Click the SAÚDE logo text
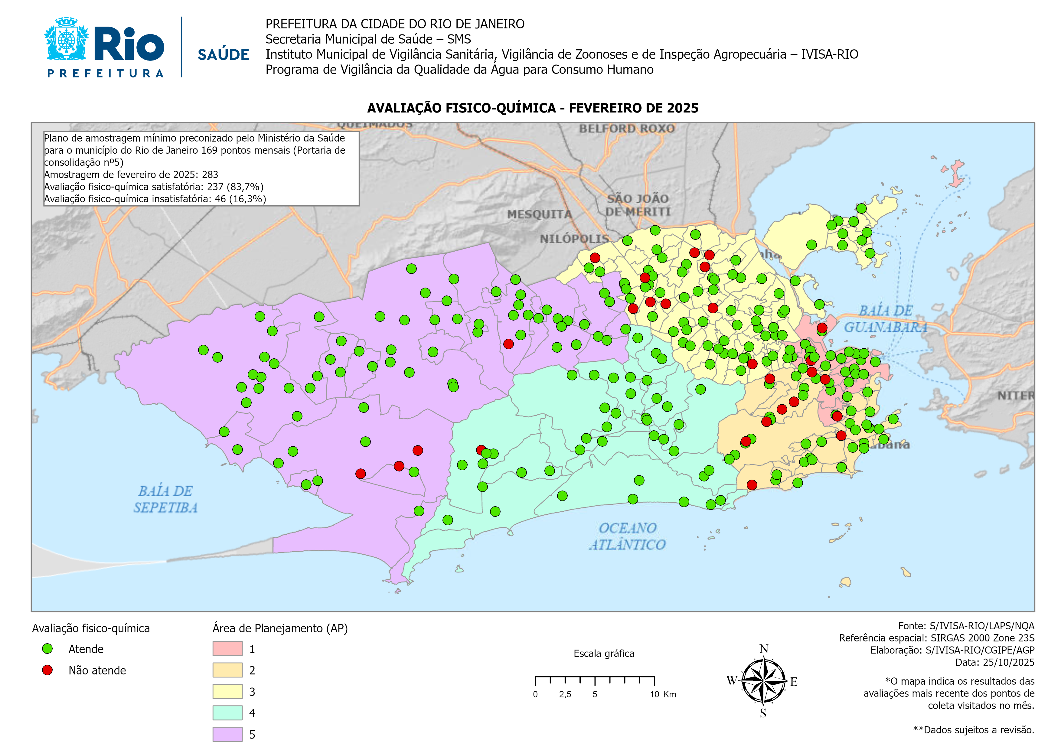1061x750 pixels. tap(223, 54)
